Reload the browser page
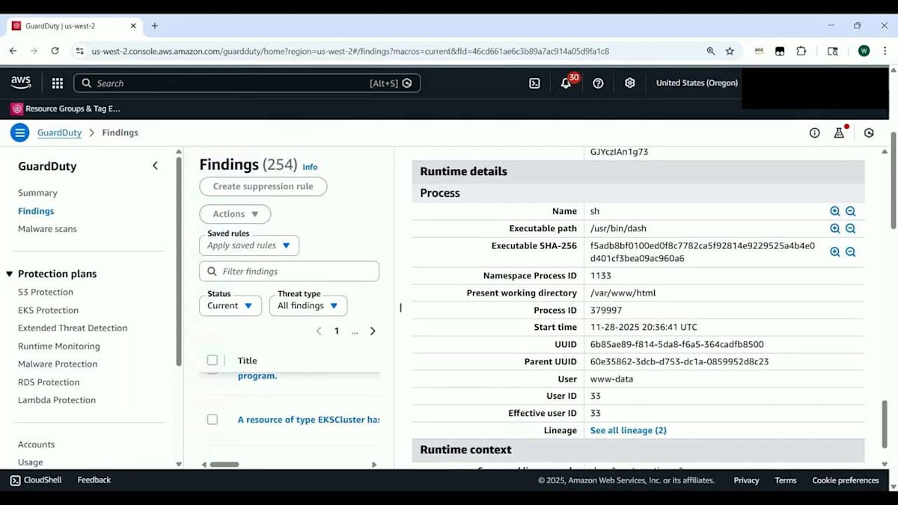 [x=55, y=51]
